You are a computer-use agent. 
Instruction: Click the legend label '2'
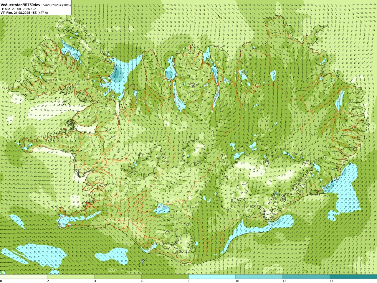48,281
